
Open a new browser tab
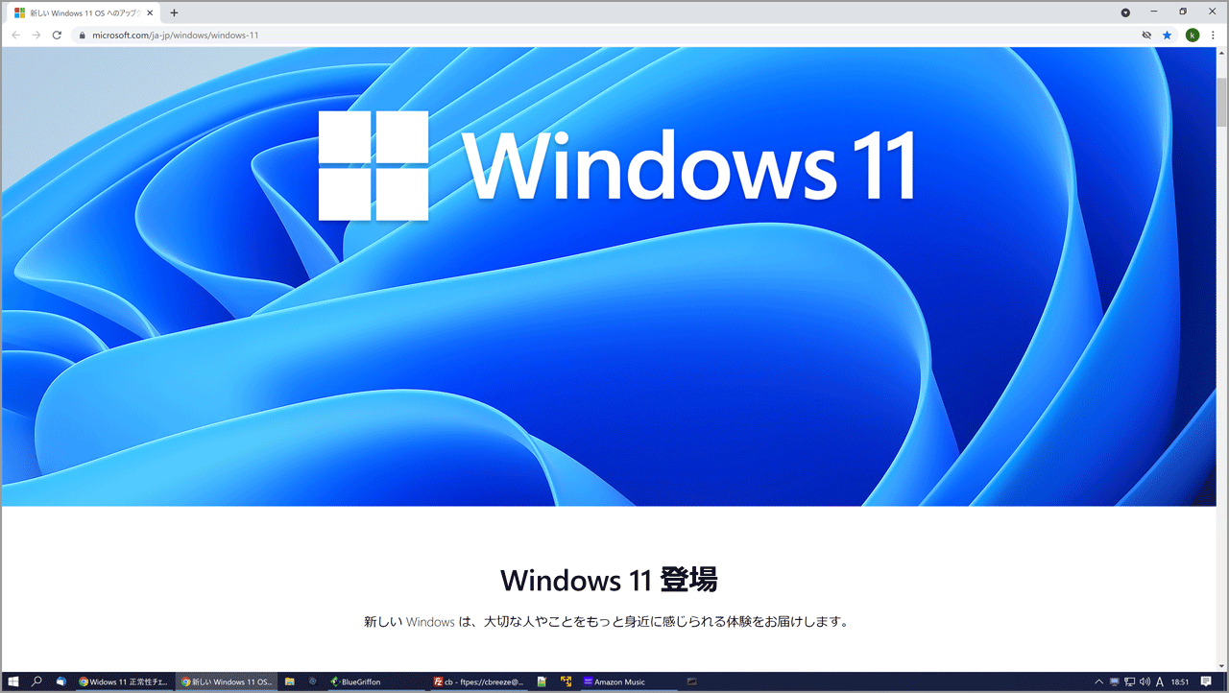(x=174, y=12)
